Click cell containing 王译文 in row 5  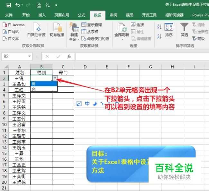20,96
